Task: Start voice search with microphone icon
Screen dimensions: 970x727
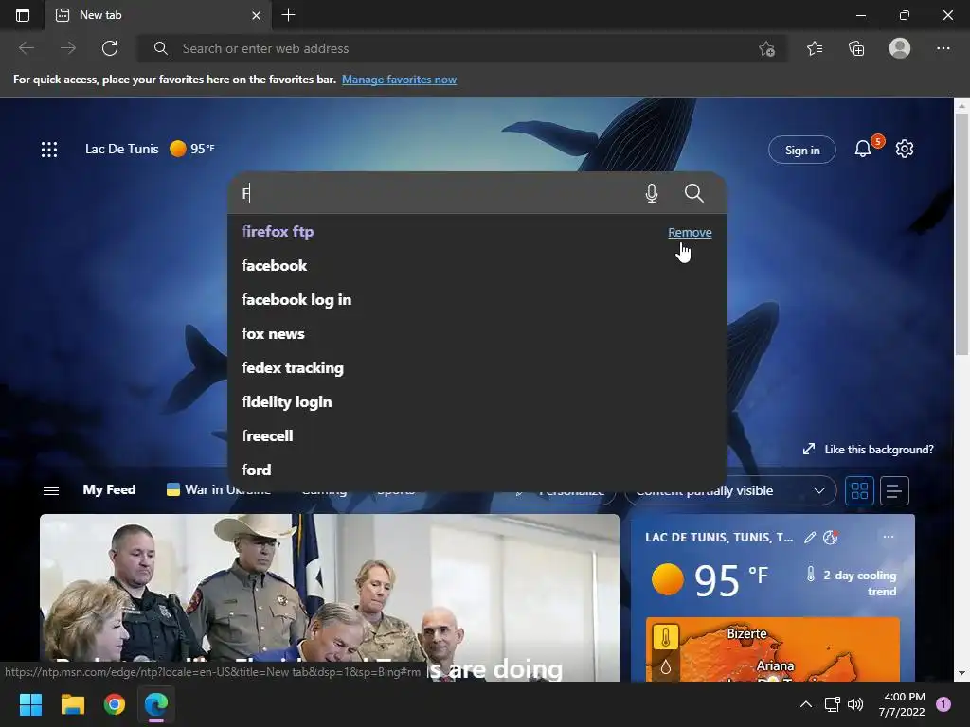Action: pos(652,193)
